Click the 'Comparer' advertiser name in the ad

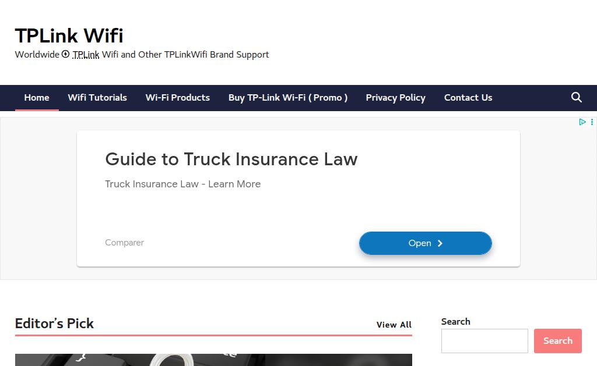(125, 243)
